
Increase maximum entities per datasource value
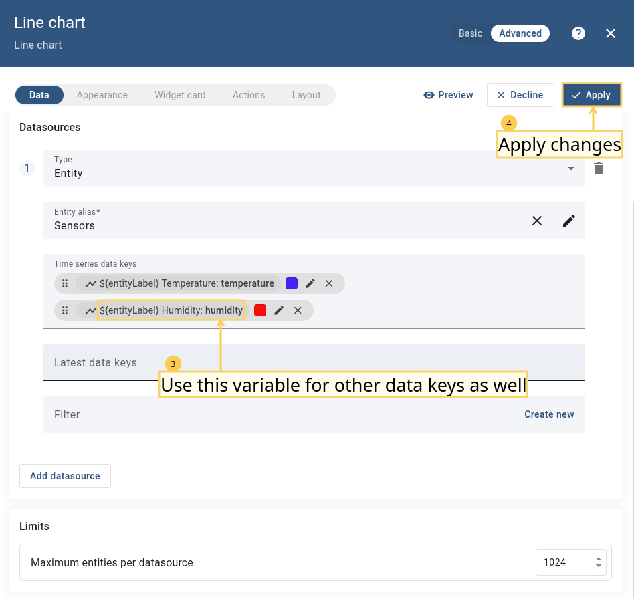click(x=598, y=558)
